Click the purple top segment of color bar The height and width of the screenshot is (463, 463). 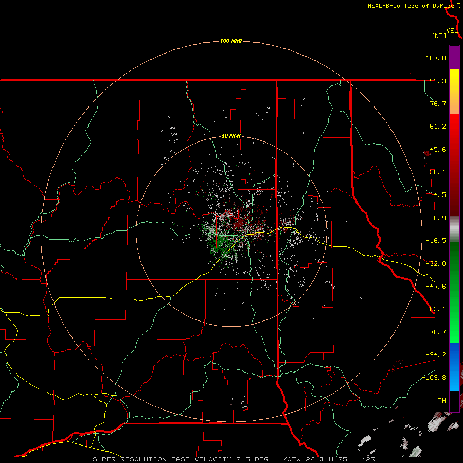click(x=454, y=57)
